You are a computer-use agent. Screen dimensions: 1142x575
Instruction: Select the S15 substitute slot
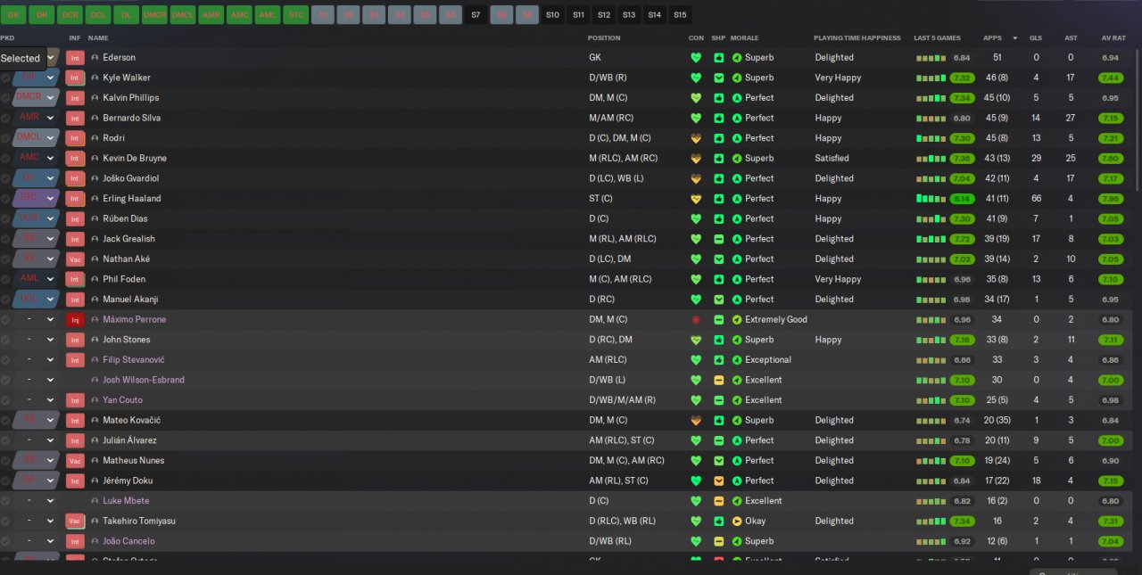tap(681, 15)
